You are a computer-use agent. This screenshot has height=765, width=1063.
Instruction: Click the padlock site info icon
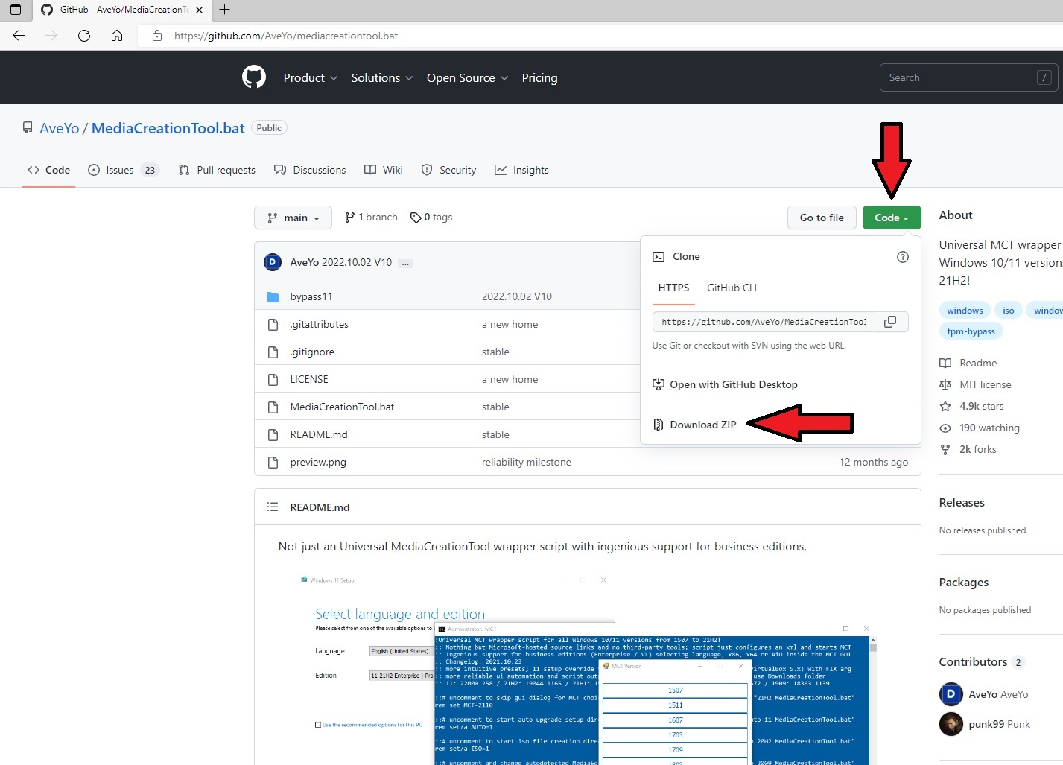point(157,36)
